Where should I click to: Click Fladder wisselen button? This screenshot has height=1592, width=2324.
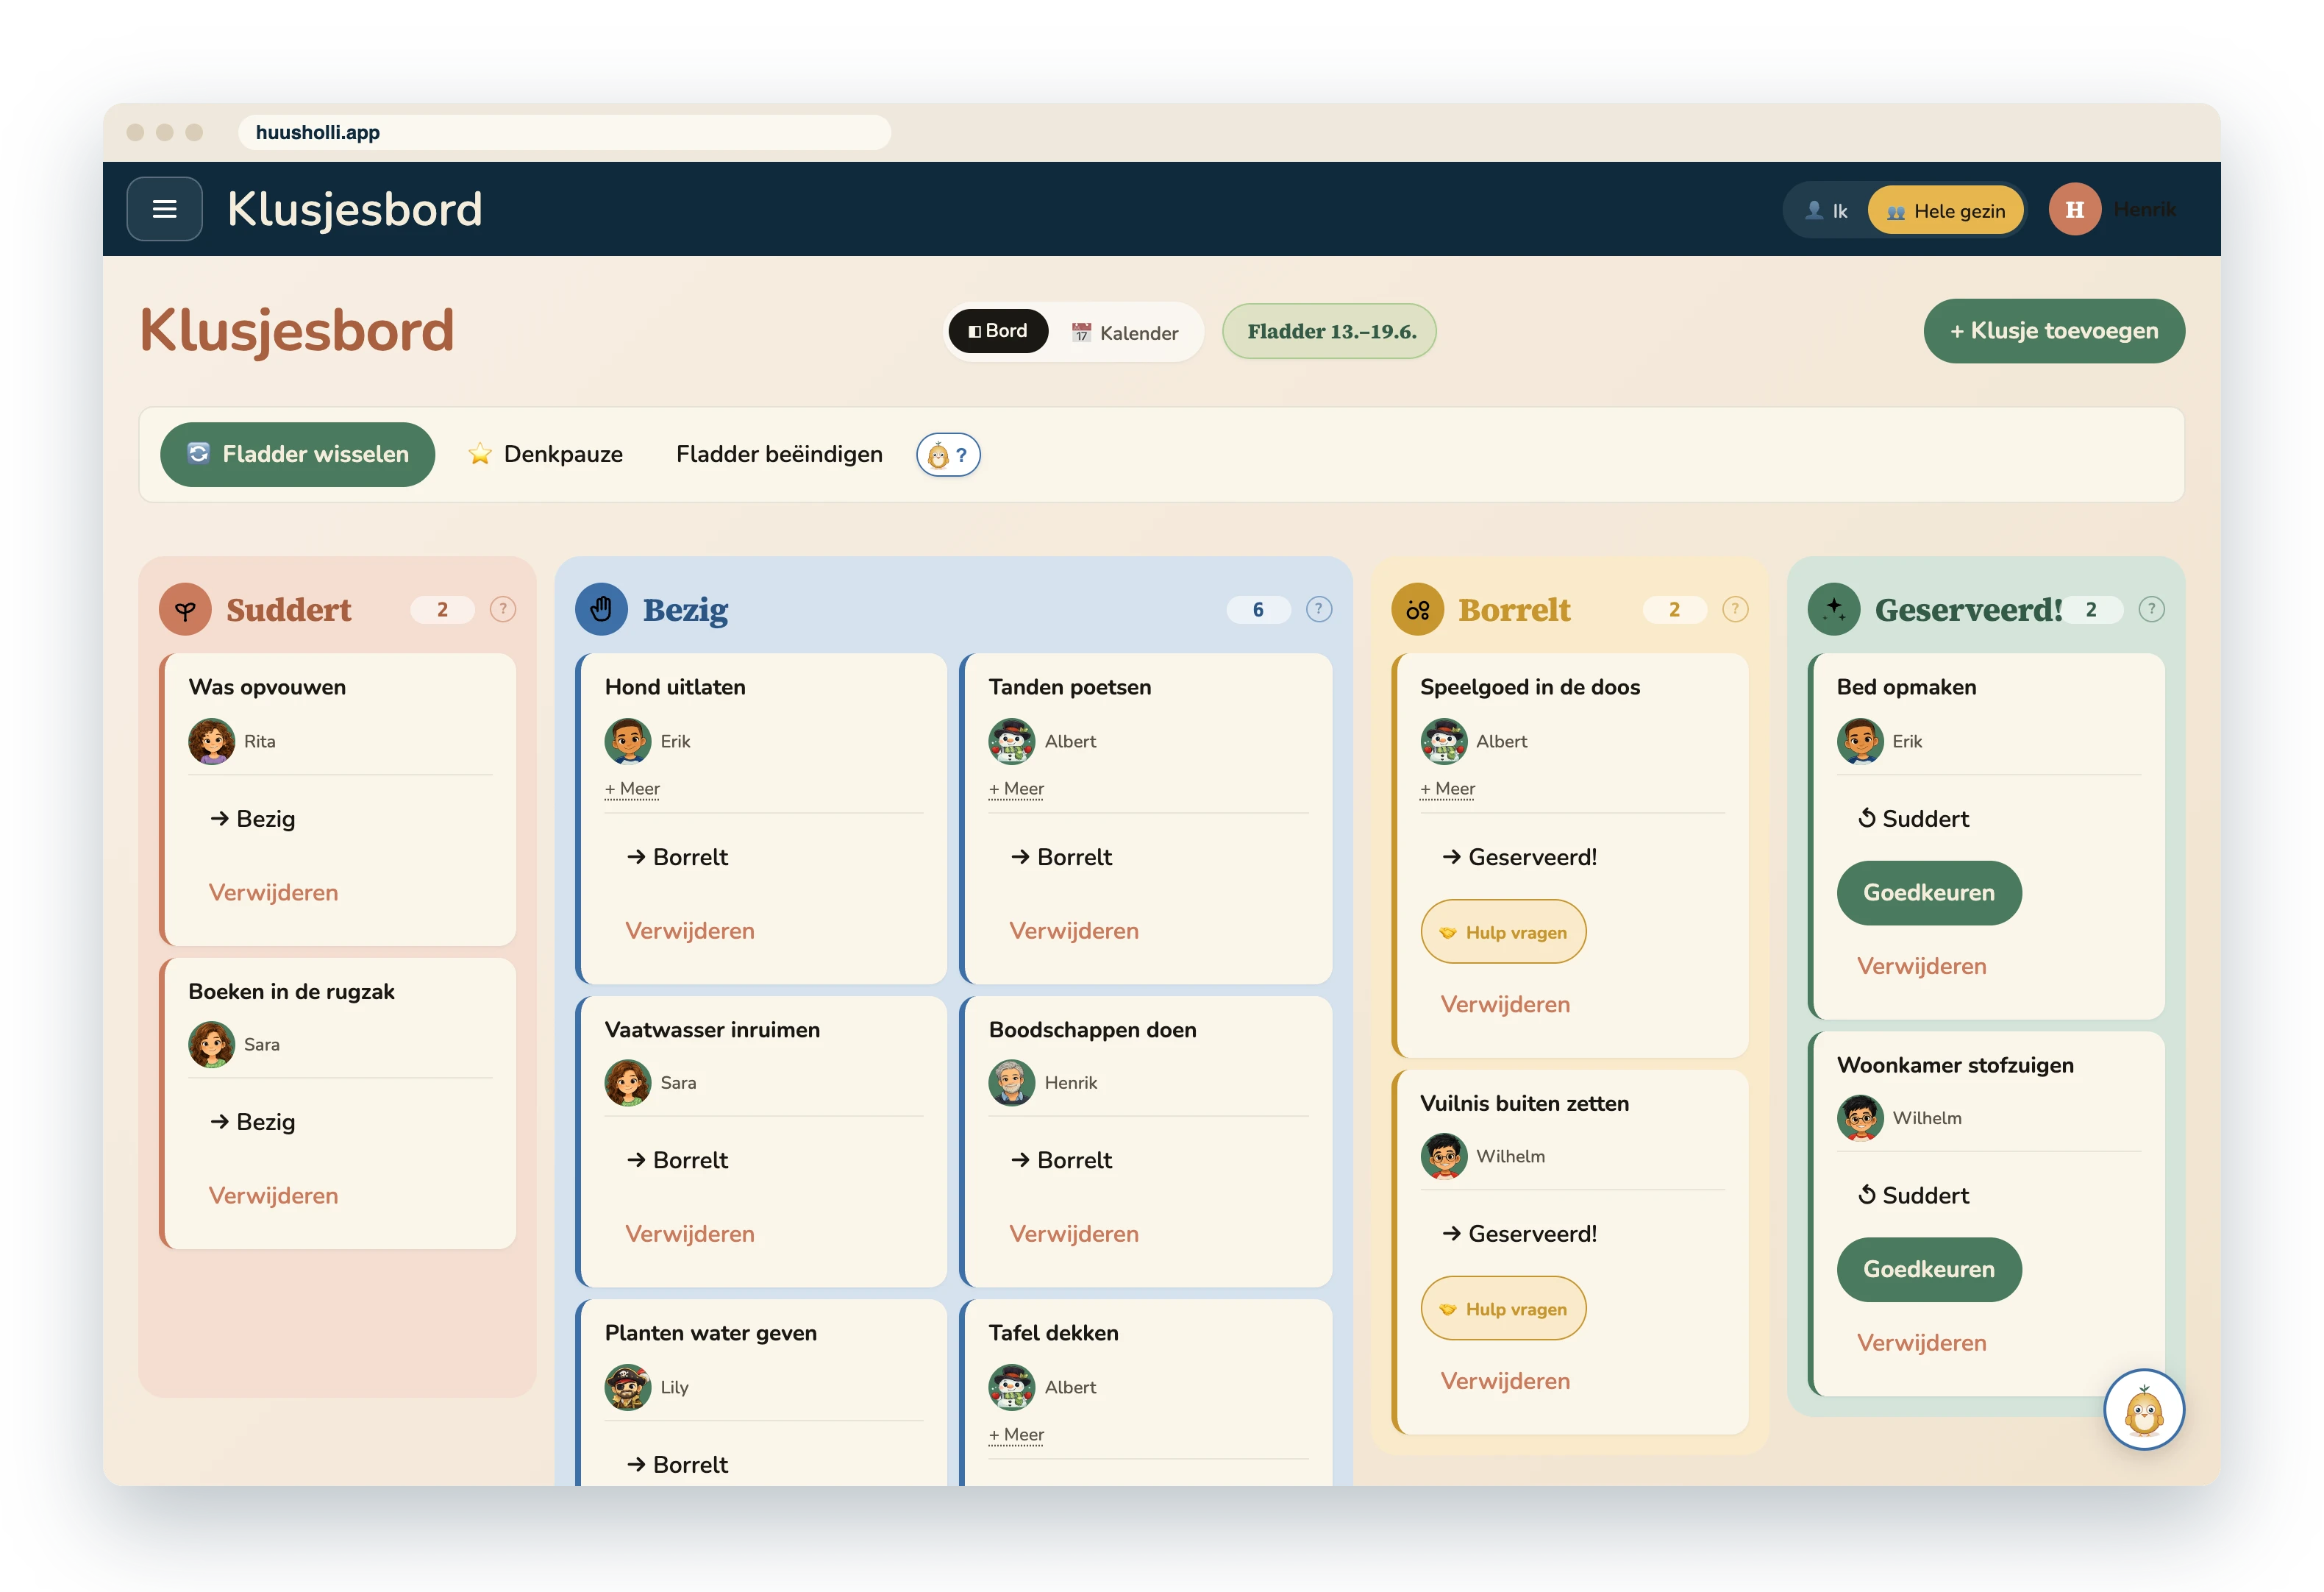click(x=297, y=455)
